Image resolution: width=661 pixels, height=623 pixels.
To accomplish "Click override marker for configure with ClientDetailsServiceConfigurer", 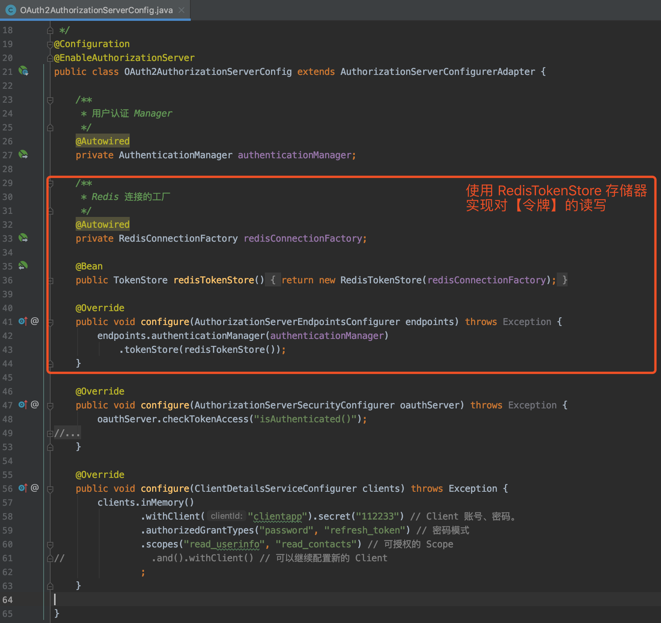I will [23, 488].
